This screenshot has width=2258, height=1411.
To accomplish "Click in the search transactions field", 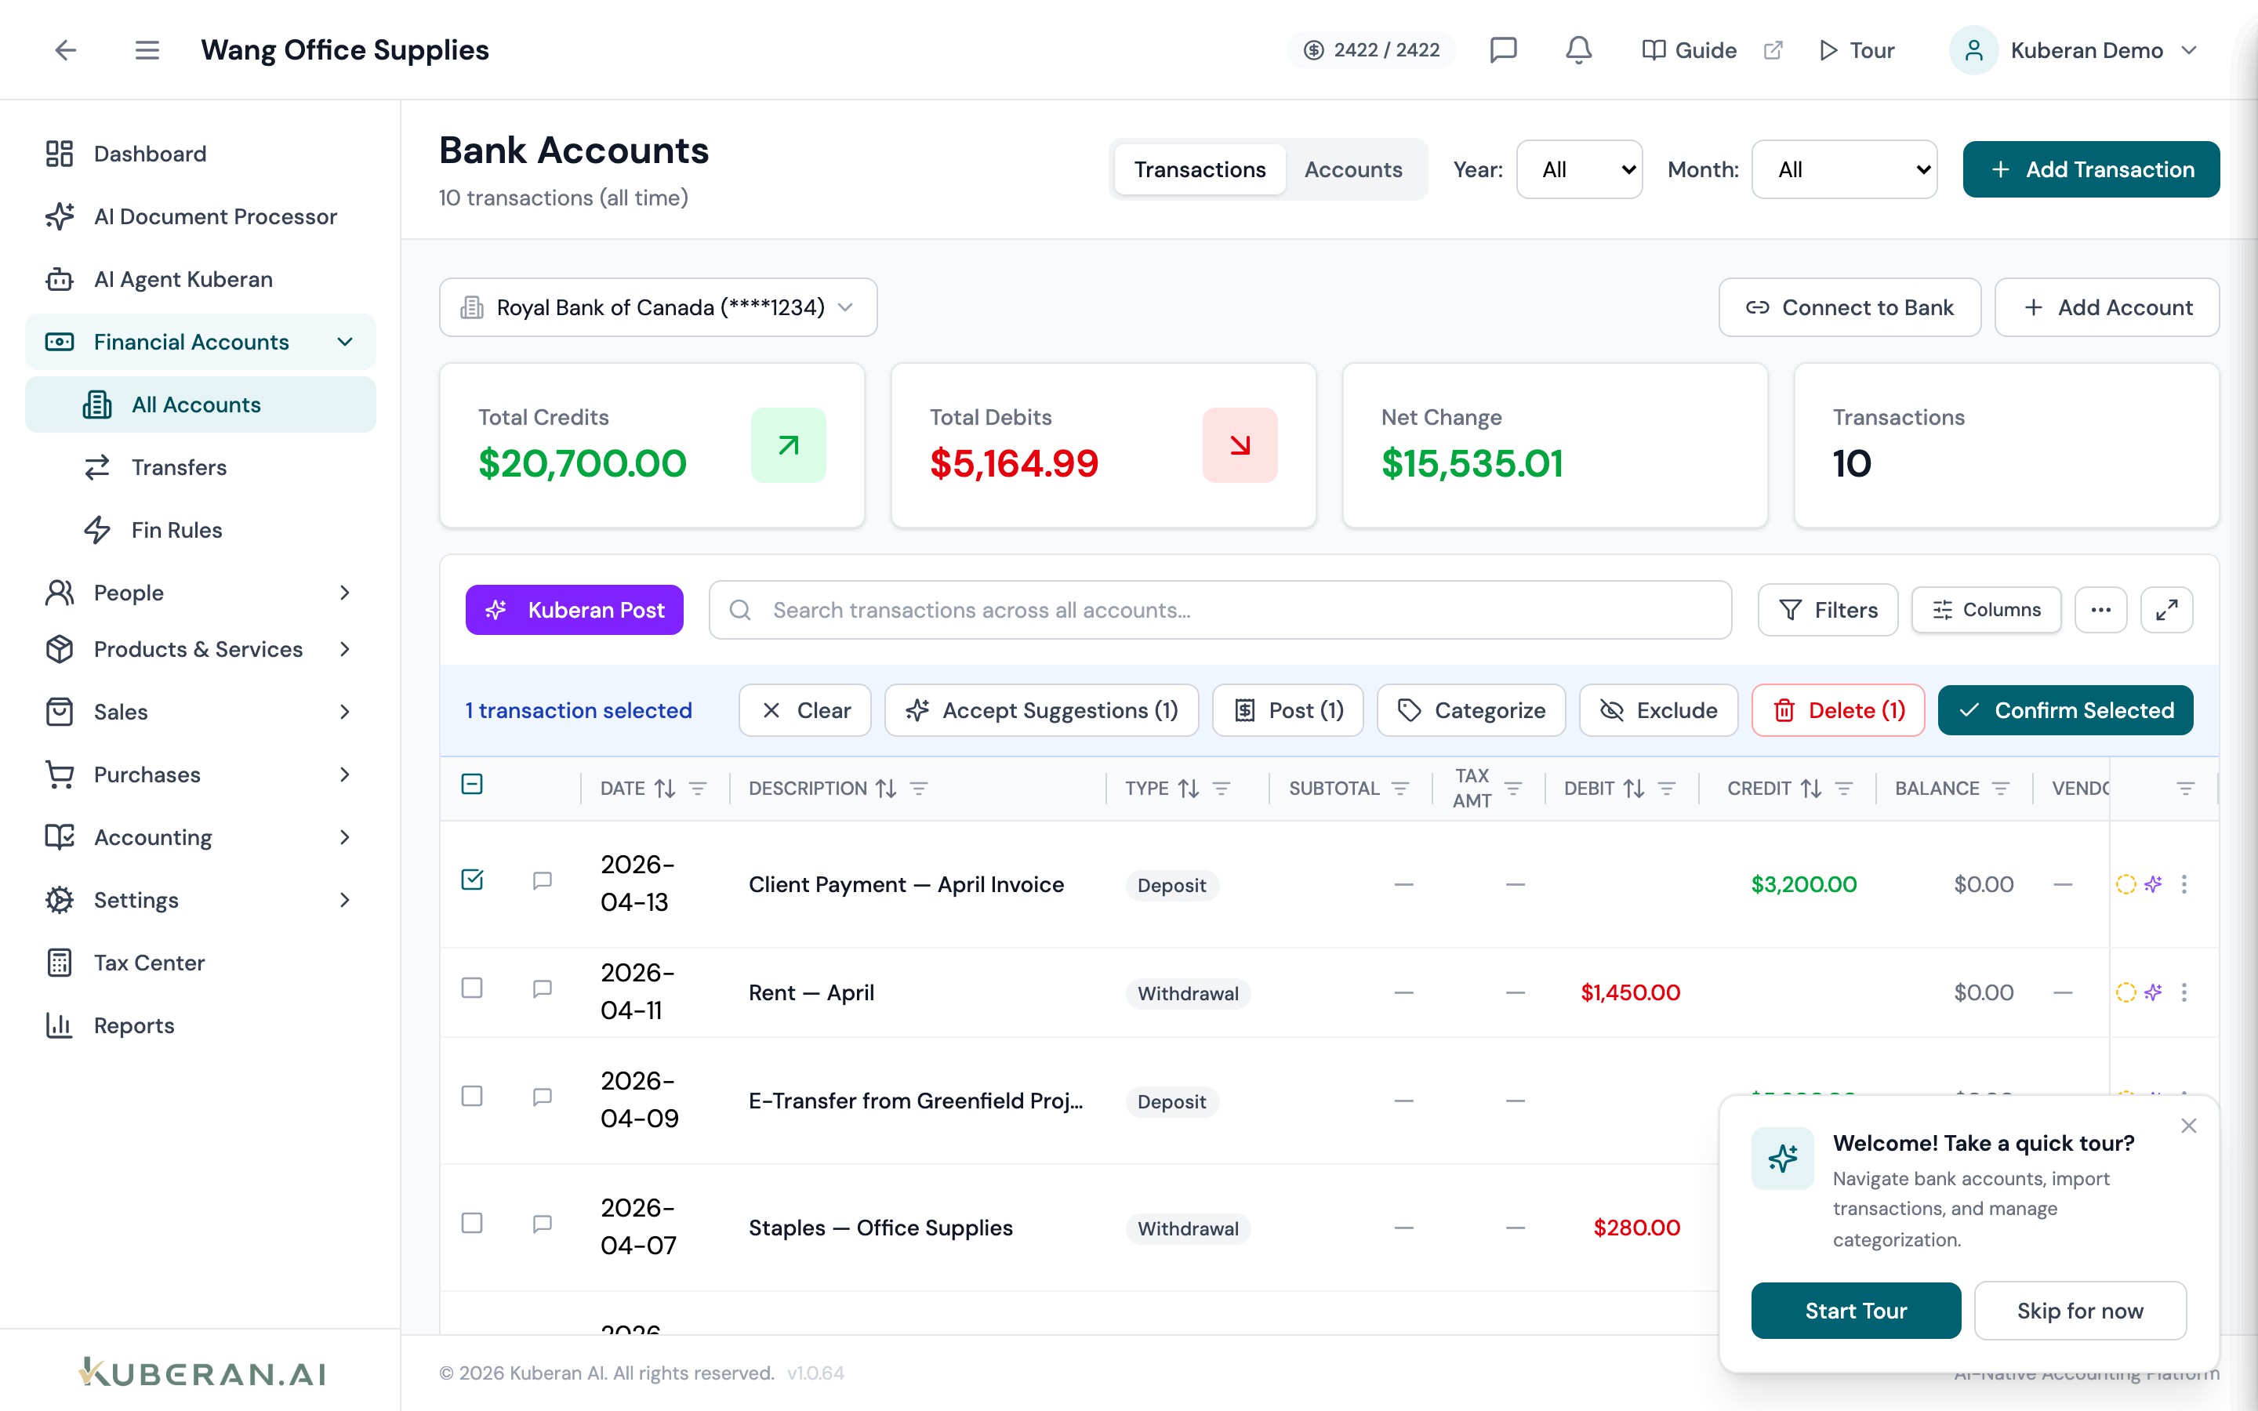I will (1219, 611).
